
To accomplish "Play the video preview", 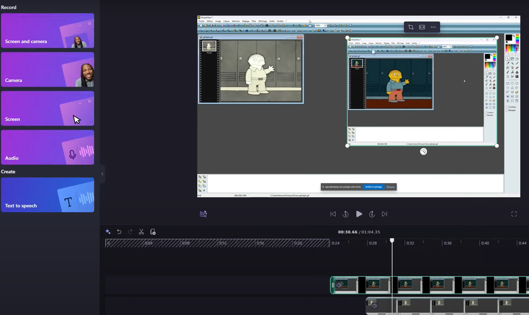I will pyautogui.click(x=359, y=214).
